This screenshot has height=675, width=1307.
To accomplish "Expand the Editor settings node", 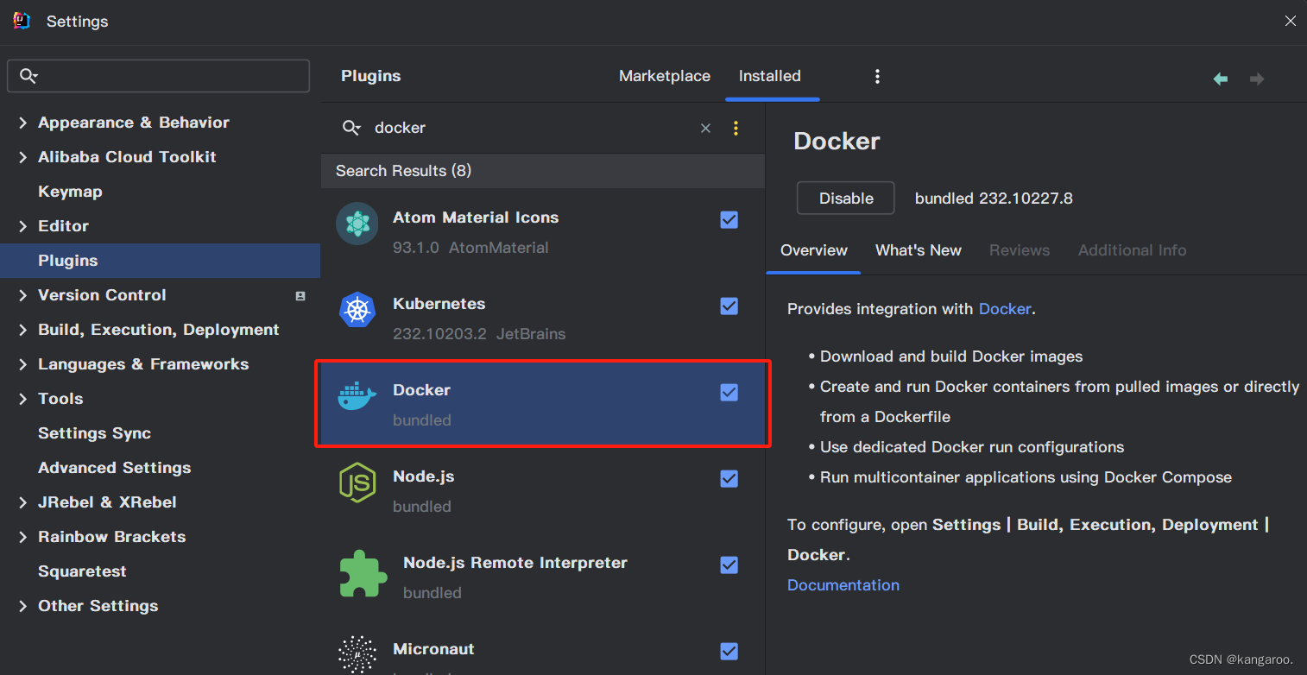I will pyautogui.click(x=22, y=226).
